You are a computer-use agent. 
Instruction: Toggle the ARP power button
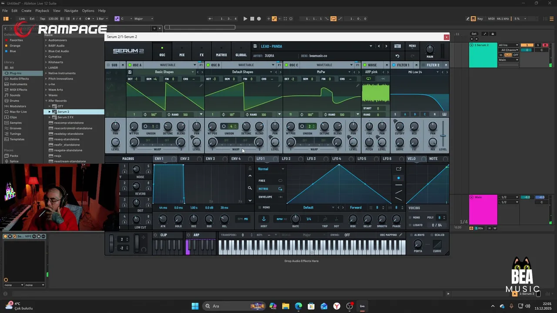(x=189, y=235)
